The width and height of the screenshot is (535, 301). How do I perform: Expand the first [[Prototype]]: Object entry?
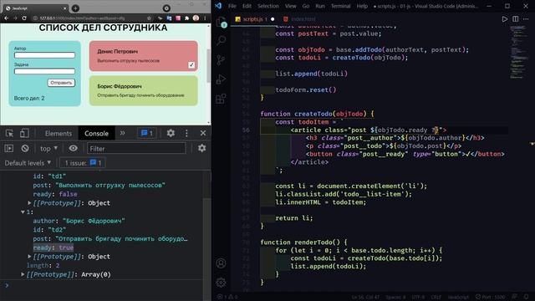click(30, 203)
